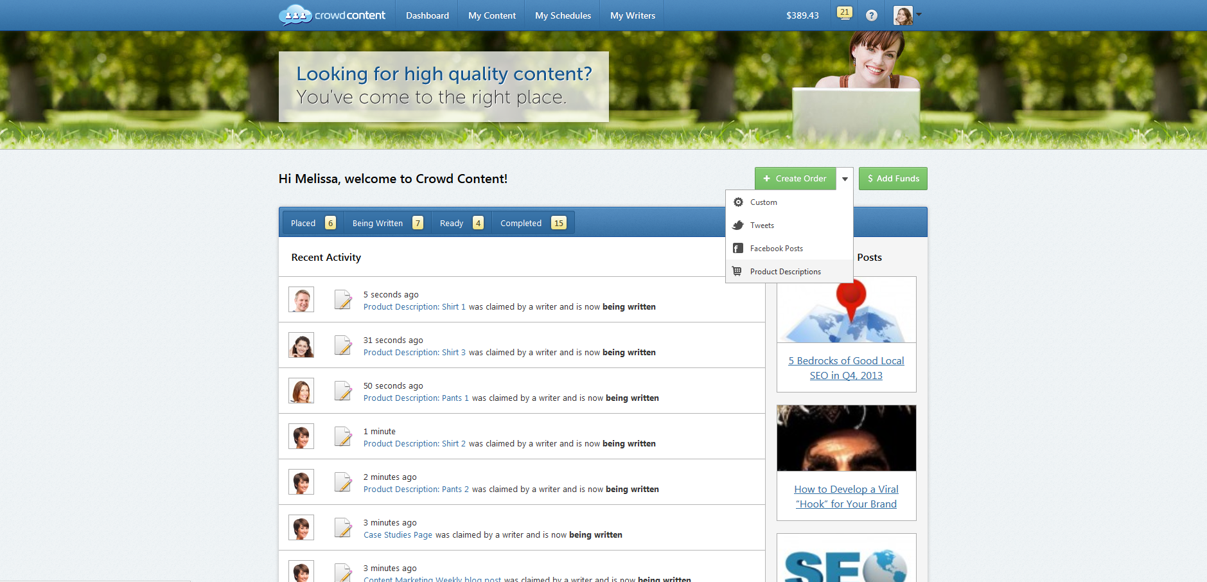Open the Case Studies Page link
1207x582 pixels.
click(398, 535)
